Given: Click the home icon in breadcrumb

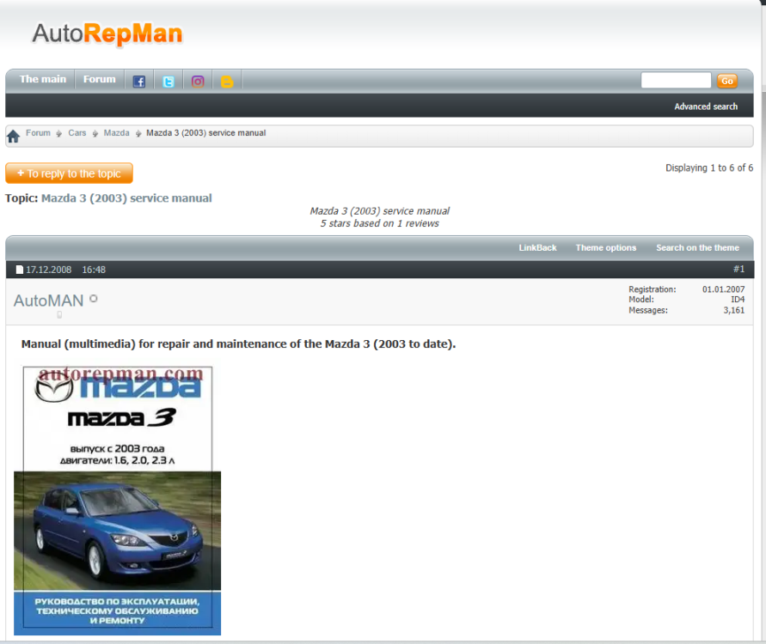Looking at the screenshot, I should (x=13, y=136).
